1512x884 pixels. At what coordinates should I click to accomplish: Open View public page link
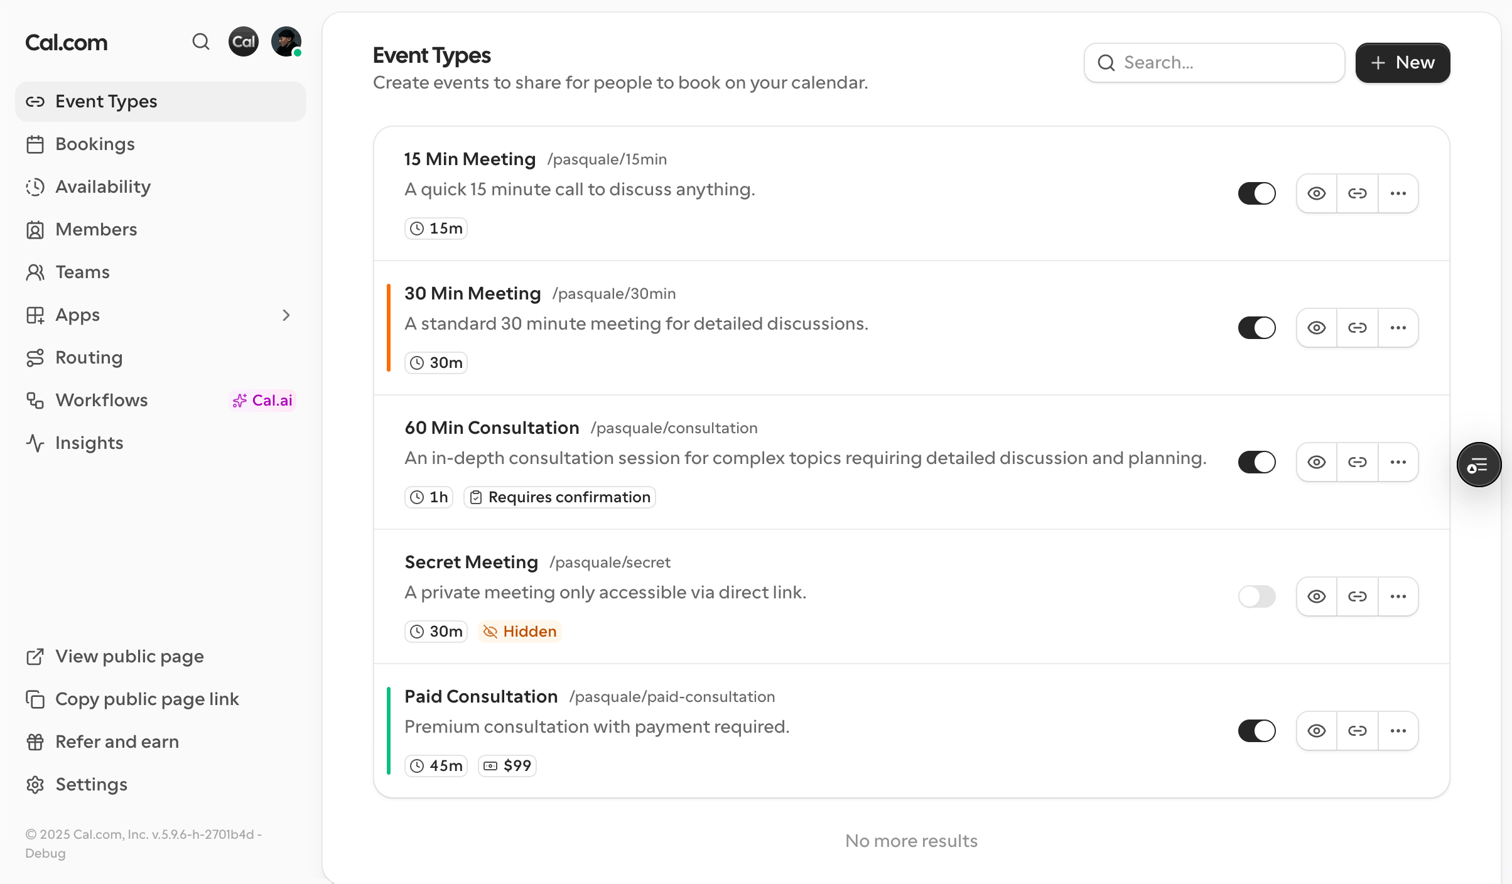[129, 657]
